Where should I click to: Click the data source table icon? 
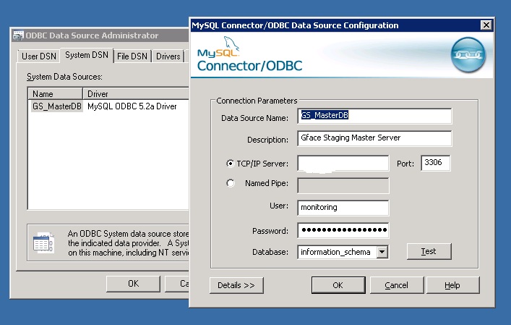pyautogui.click(x=43, y=242)
